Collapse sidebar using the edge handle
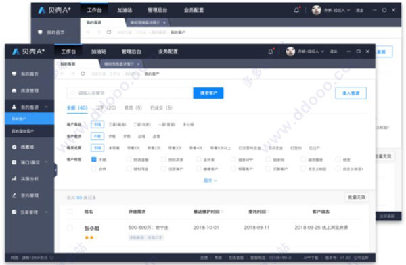 [x=55, y=170]
